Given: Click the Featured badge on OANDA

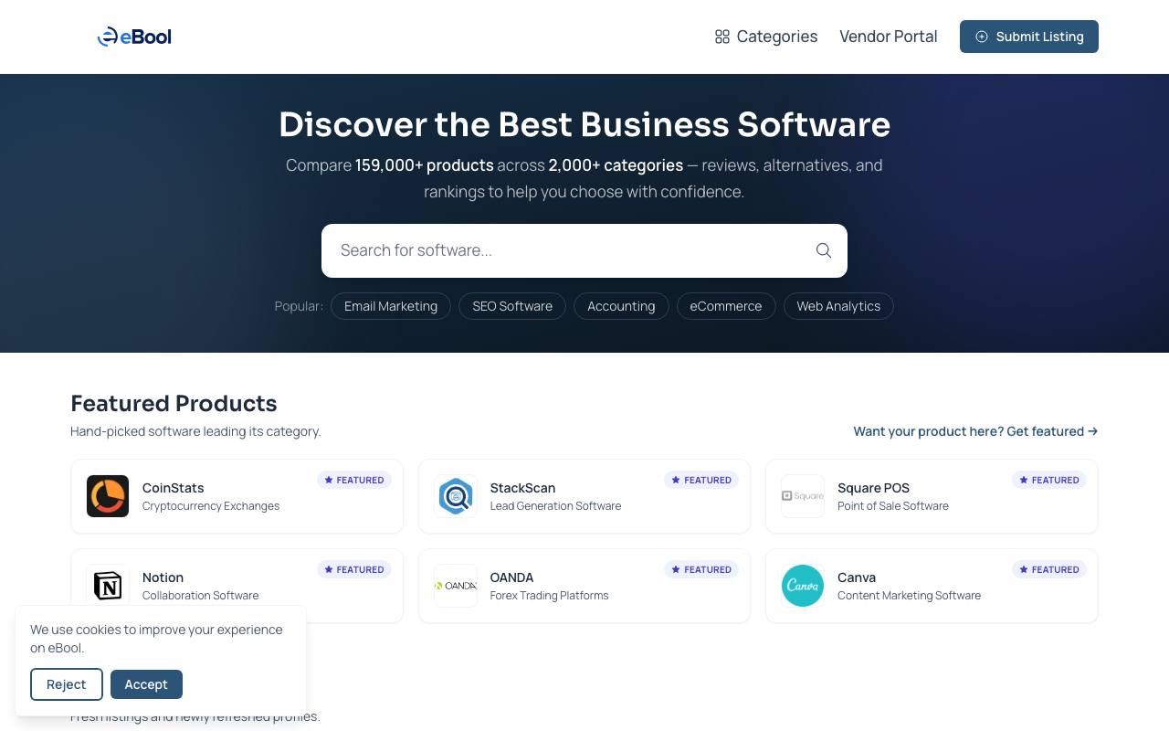Looking at the screenshot, I should tap(701, 569).
